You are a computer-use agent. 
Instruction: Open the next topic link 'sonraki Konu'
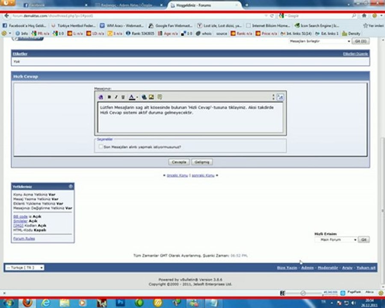pyautogui.click(x=203, y=175)
